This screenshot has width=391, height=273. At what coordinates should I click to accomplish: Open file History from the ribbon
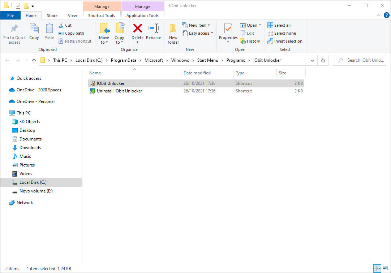coord(250,41)
